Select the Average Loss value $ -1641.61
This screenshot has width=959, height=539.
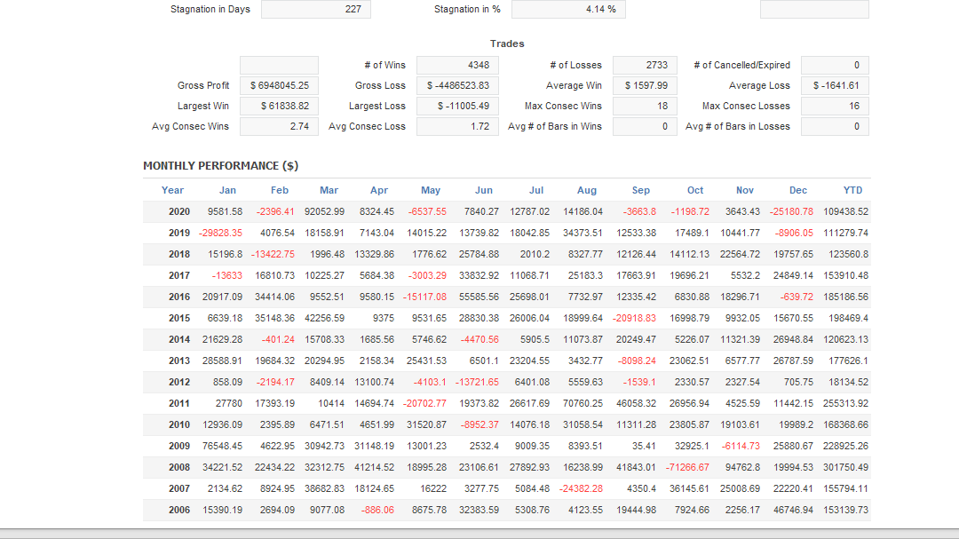835,85
